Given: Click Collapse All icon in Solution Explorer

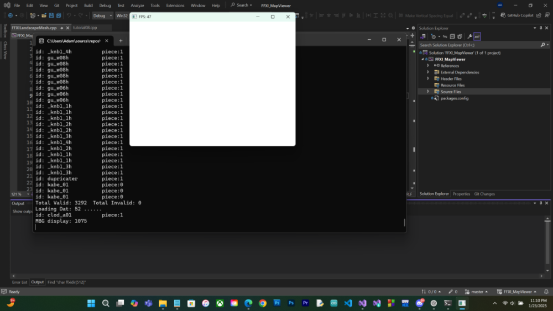Looking at the screenshot, I should pyautogui.click(x=452, y=36).
